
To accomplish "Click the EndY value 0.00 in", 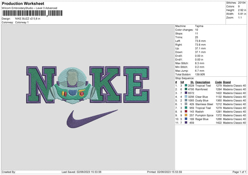I will (x=199, y=59).
